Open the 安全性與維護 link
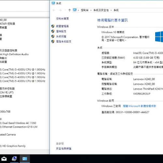Viewport: 163px width, 163px height. click(x=64, y=148)
